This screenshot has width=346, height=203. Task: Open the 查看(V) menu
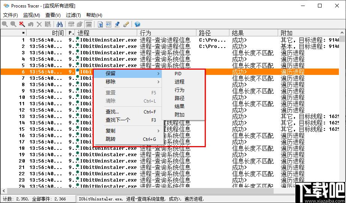point(53,15)
